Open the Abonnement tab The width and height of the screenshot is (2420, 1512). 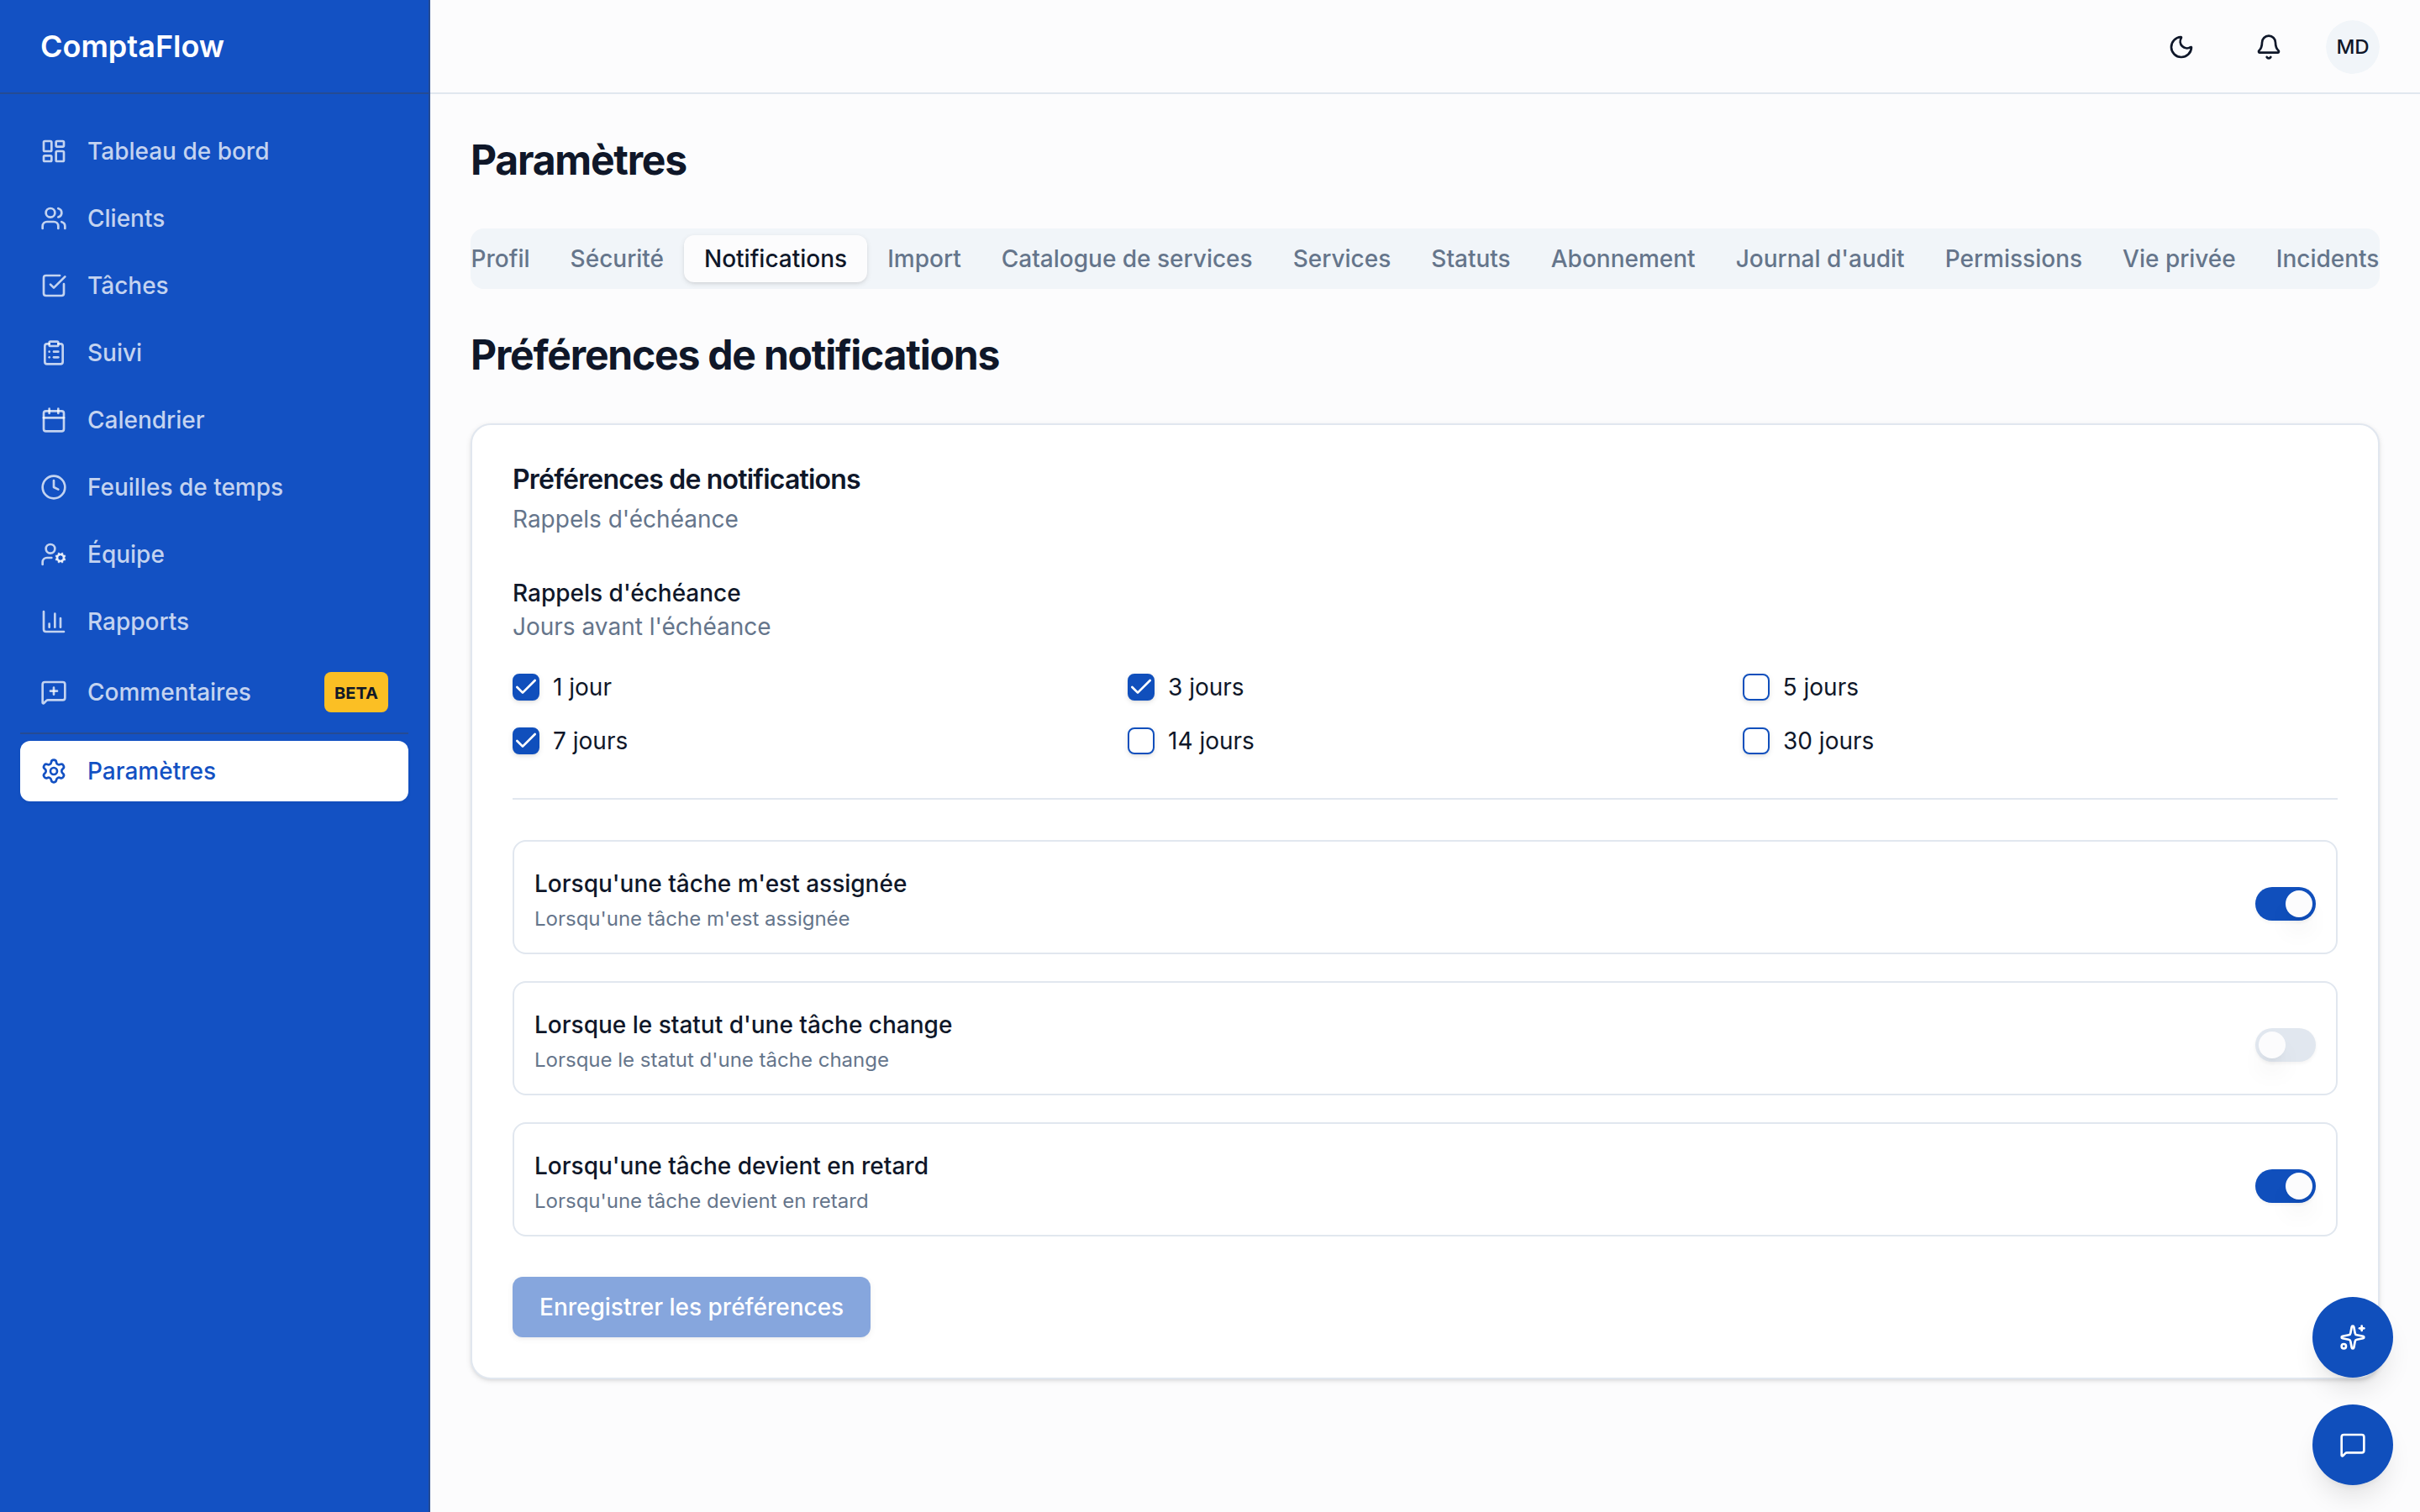1623,259
